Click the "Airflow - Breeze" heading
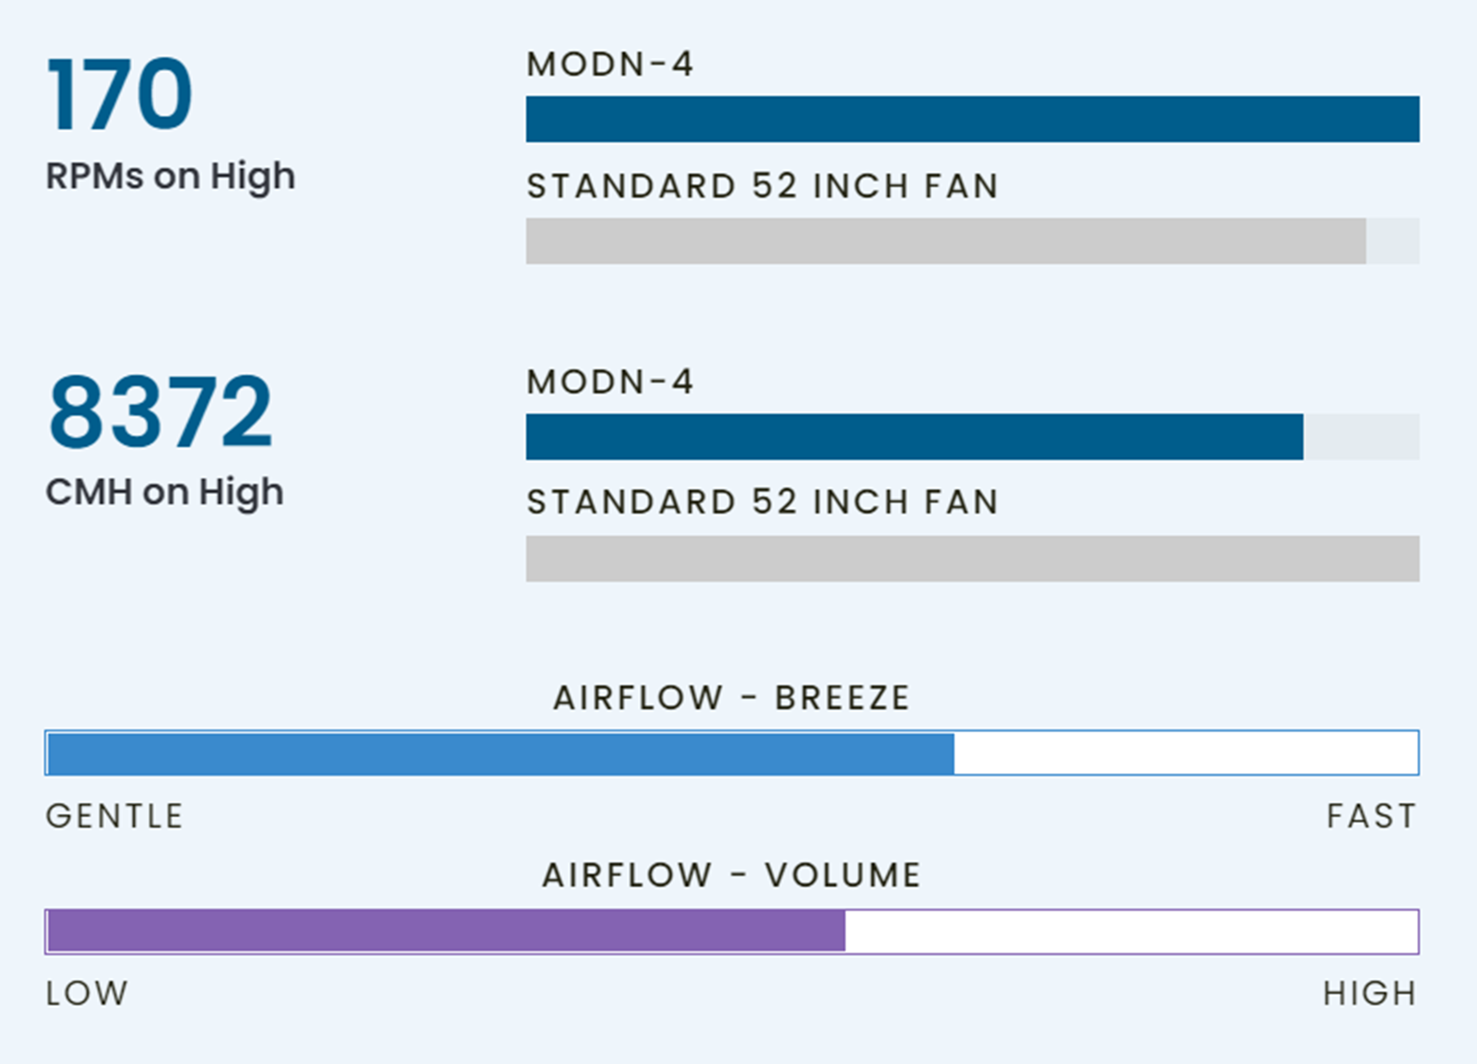The width and height of the screenshot is (1477, 1064). pos(731,698)
